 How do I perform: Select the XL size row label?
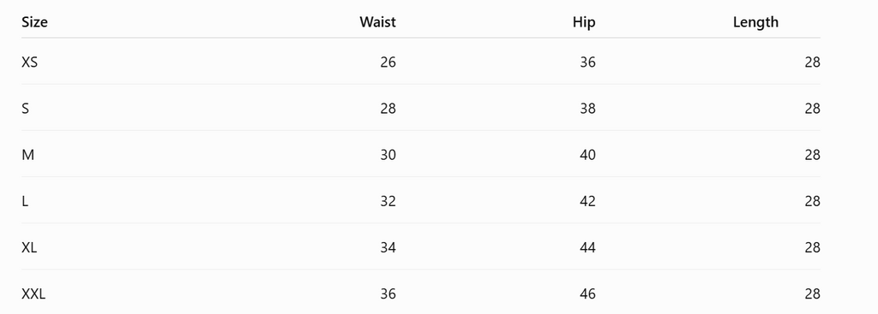coord(29,247)
